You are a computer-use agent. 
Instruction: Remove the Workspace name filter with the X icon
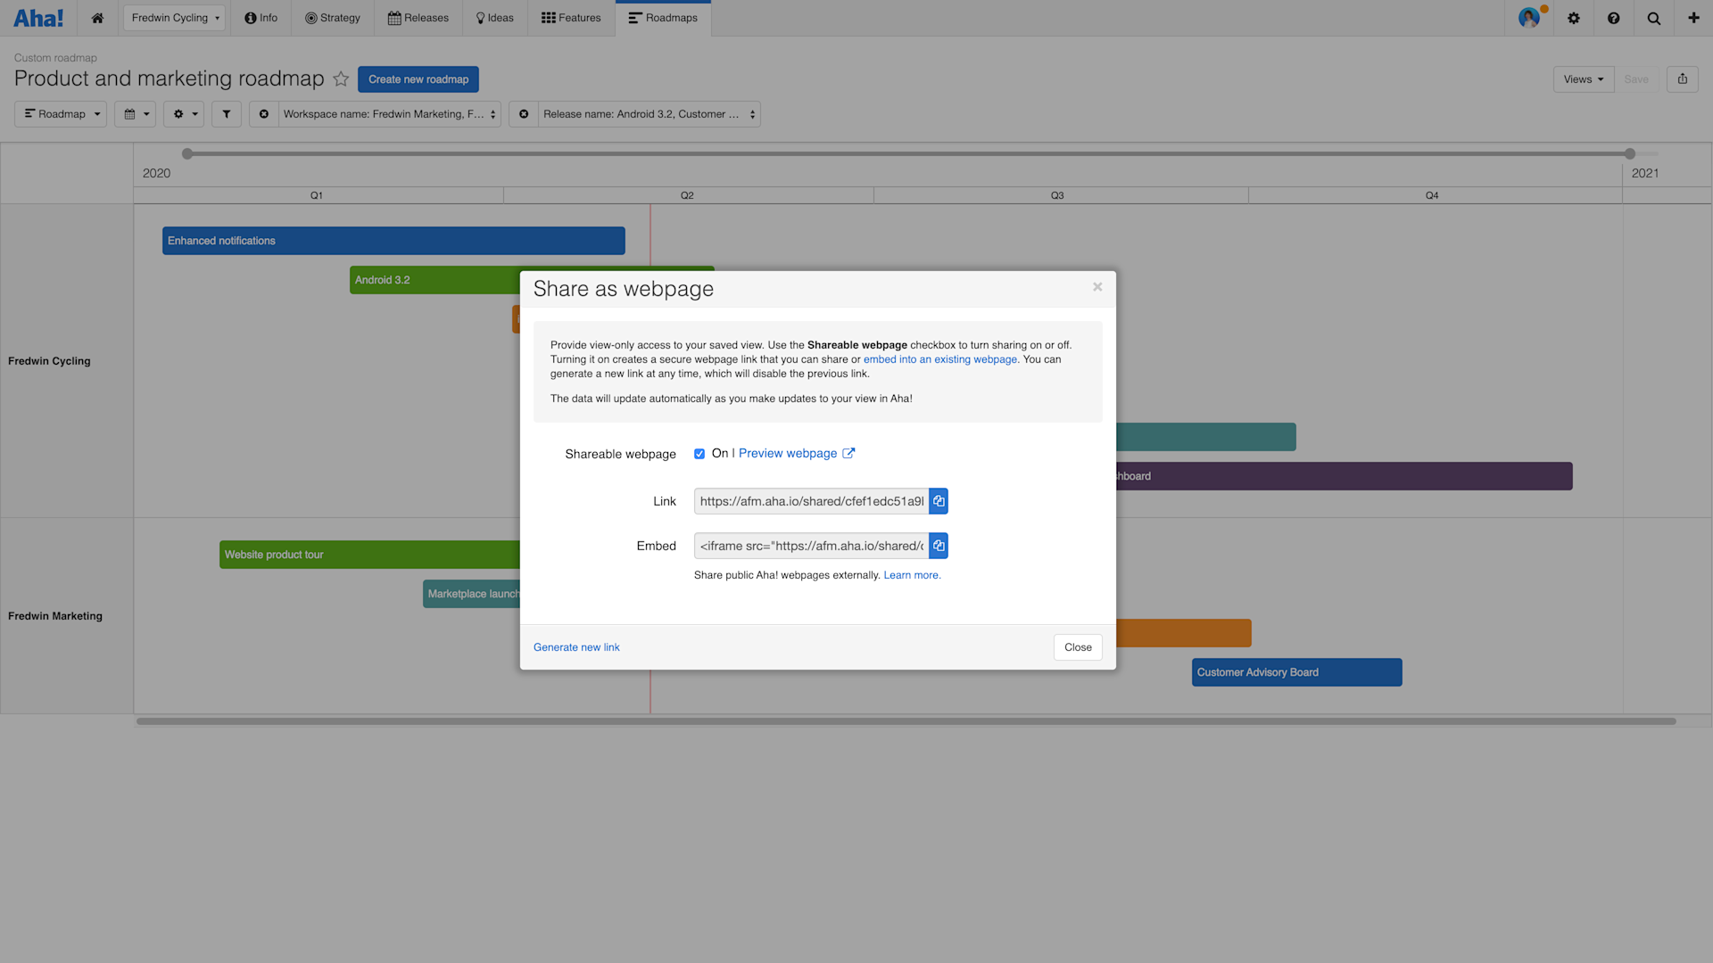click(264, 114)
